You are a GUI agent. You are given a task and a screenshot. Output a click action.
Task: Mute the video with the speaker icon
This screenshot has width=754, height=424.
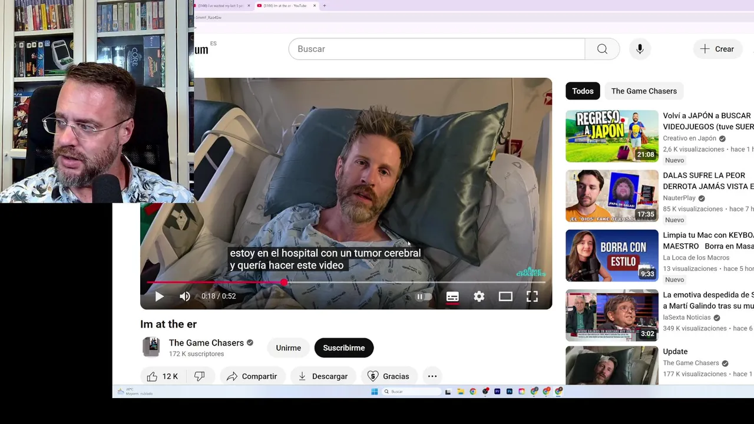185,296
